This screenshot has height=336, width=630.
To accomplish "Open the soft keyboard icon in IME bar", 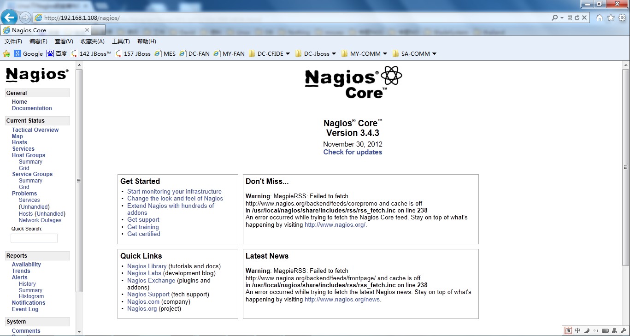I will click(605, 330).
